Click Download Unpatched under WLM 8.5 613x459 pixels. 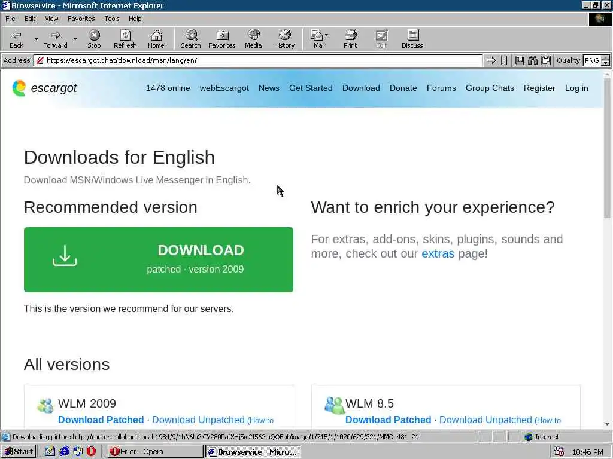tap(485, 420)
